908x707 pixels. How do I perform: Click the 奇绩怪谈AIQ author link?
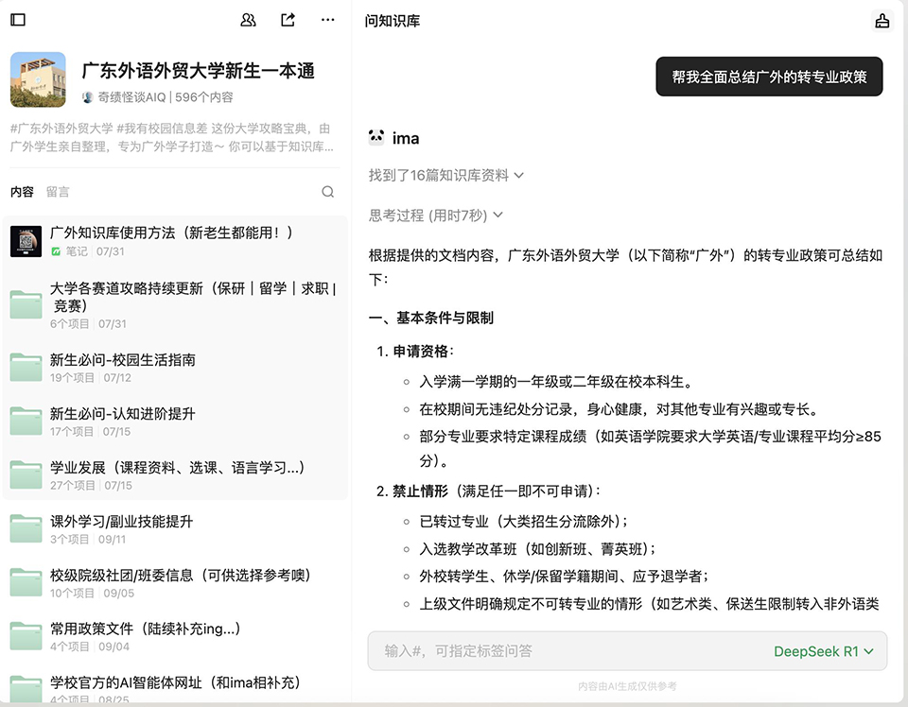click(131, 97)
